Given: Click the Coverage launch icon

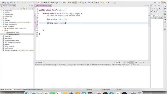Looking at the screenshot, I should pos(49,3).
